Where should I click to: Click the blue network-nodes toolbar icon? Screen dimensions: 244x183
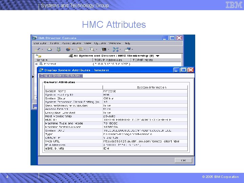116,49
